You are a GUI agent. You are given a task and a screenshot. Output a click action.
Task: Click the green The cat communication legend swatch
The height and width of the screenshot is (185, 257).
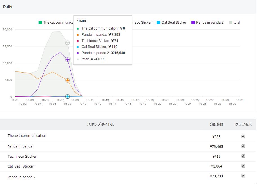coord(40,23)
